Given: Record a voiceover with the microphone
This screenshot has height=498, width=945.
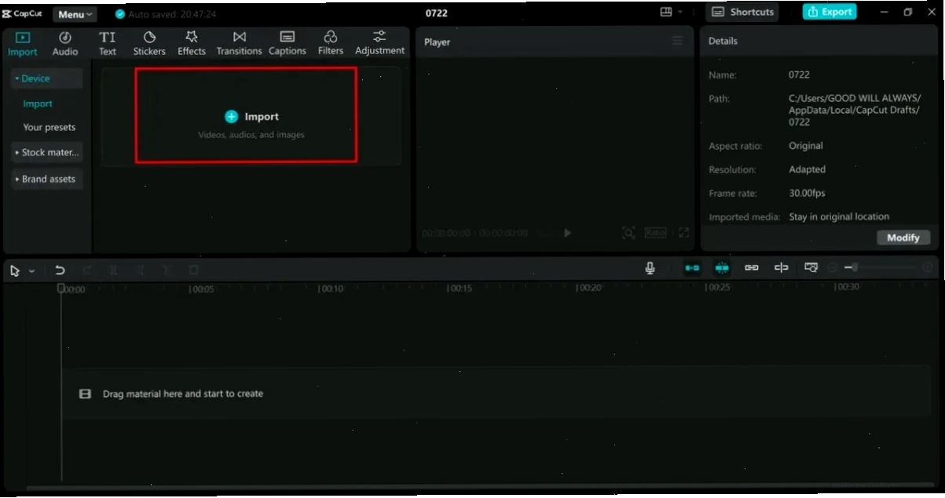Looking at the screenshot, I should [650, 268].
